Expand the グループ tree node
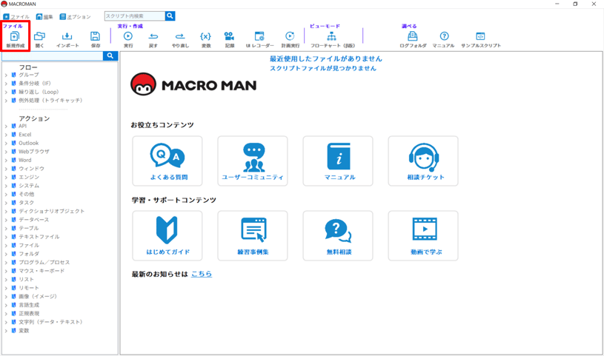This screenshot has height=356, width=604. 6,75
